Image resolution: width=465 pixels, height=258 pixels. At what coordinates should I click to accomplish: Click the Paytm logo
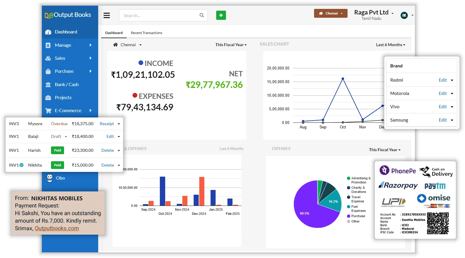coord(435,186)
